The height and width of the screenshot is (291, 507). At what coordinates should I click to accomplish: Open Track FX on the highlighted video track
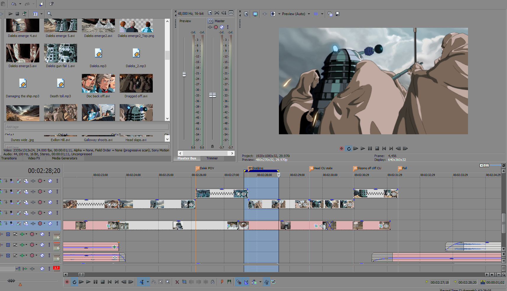click(x=33, y=224)
